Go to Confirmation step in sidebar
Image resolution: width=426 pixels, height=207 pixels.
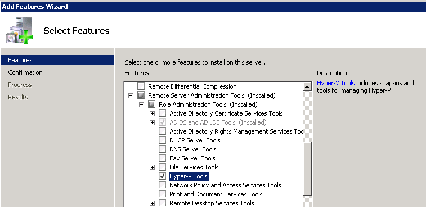point(25,72)
